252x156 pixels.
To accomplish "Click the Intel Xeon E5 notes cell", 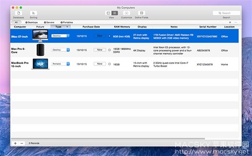I will point(173,51).
